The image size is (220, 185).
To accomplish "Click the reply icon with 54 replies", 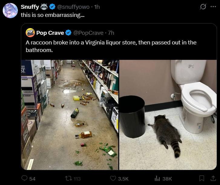I will pos(25,178).
